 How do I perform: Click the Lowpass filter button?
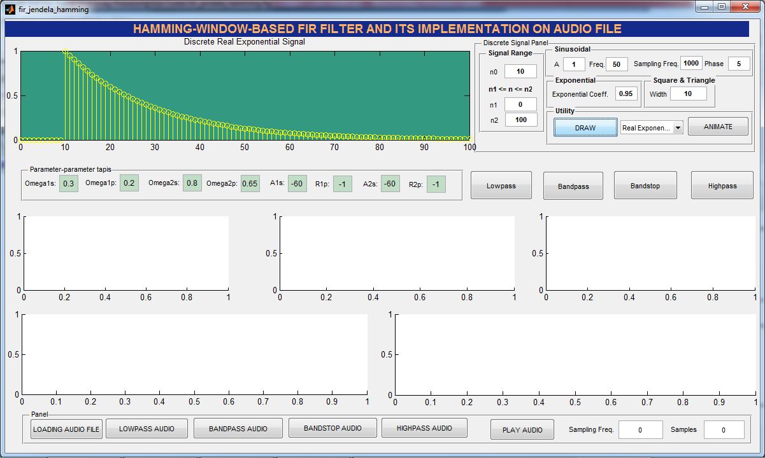pyautogui.click(x=501, y=185)
